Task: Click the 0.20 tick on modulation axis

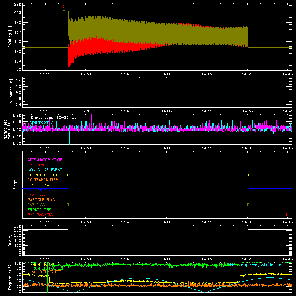Action: tap(17, 115)
